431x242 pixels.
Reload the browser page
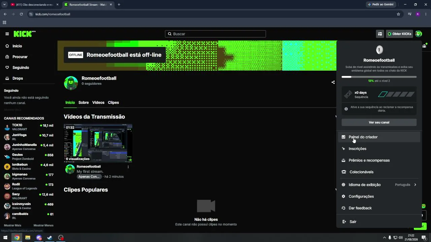[x=21, y=14]
